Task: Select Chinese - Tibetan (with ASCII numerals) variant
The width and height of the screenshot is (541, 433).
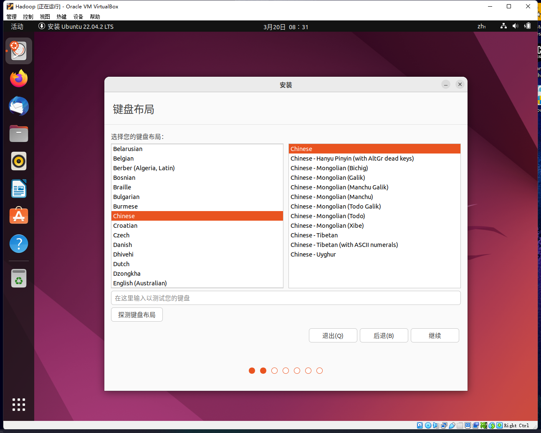Action: (x=374, y=245)
